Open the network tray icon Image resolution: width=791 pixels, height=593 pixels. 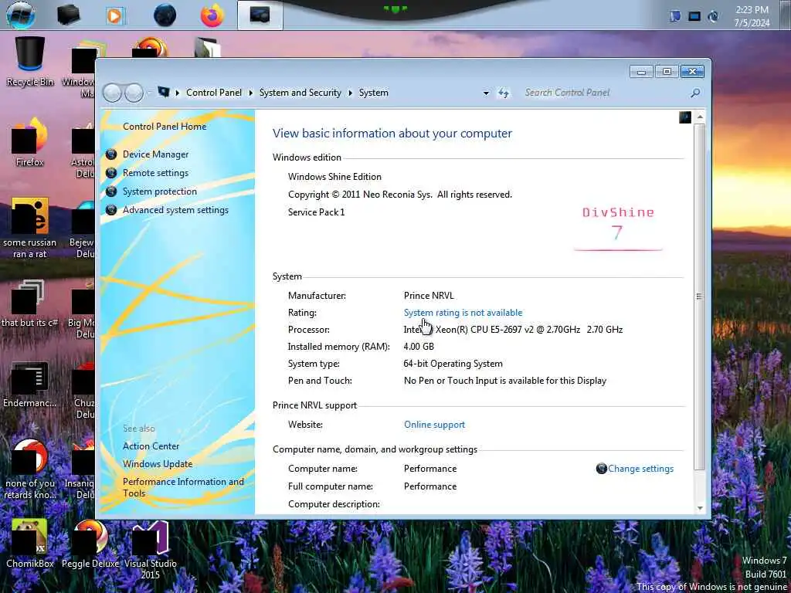(694, 16)
